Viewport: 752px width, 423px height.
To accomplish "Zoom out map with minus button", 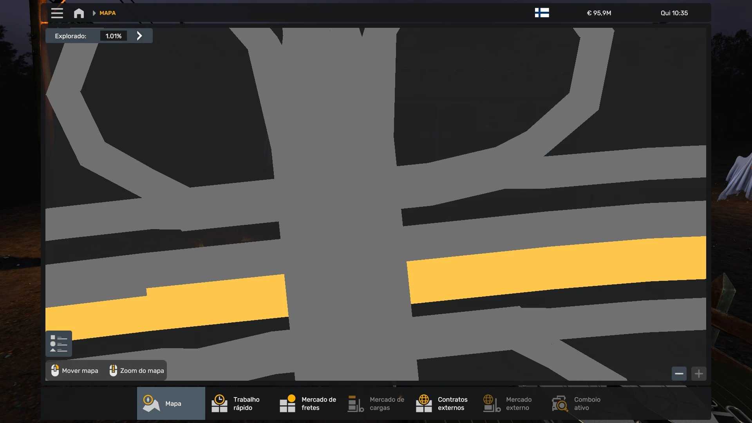I will (679, 374).
